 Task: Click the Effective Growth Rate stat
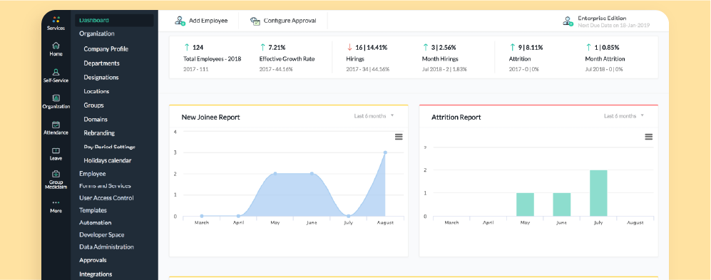[287, 59]
